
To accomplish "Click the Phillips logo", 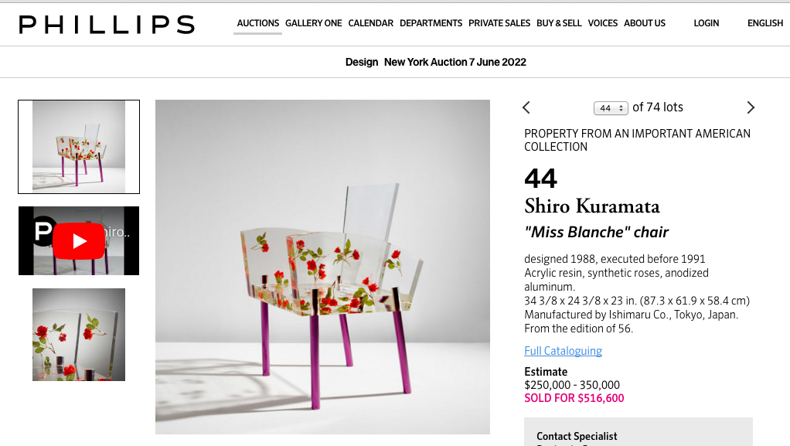I will [x=107, y=24].
